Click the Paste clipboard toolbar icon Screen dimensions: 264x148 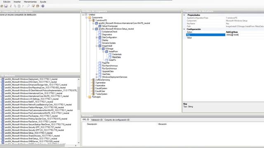click(x=19, y=6)
